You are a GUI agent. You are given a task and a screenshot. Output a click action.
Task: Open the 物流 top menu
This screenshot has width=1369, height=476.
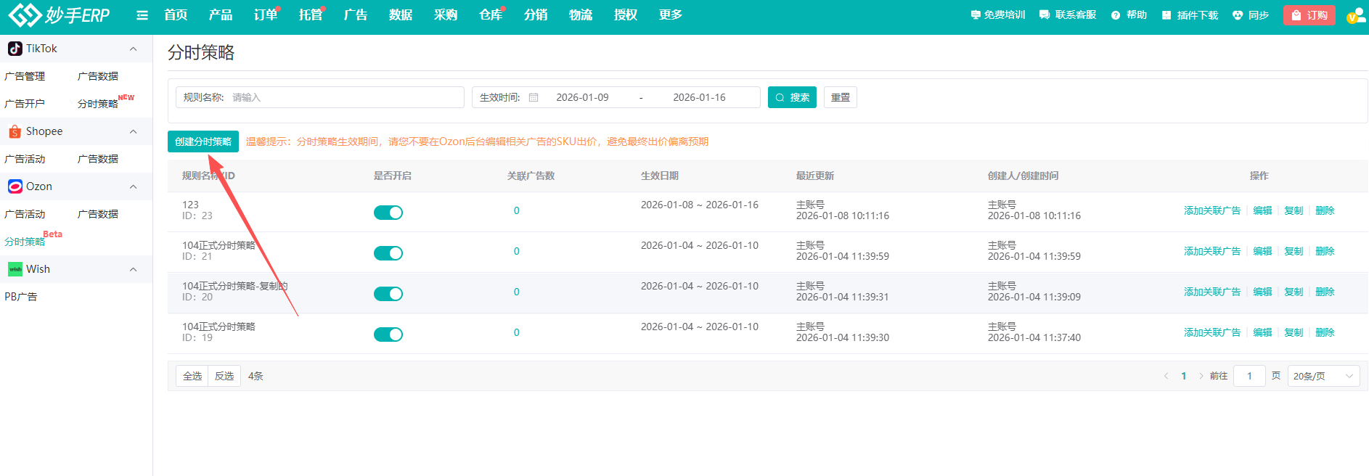coord(580,15)
